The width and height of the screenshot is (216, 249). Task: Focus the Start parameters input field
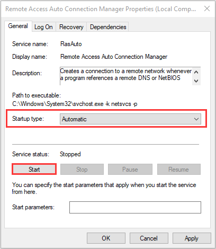[x=135, y=207]
